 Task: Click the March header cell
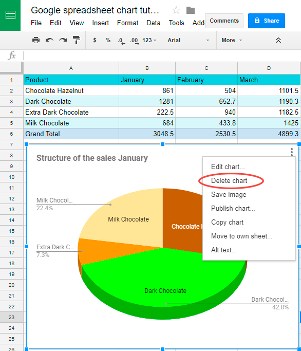point(269,80)
